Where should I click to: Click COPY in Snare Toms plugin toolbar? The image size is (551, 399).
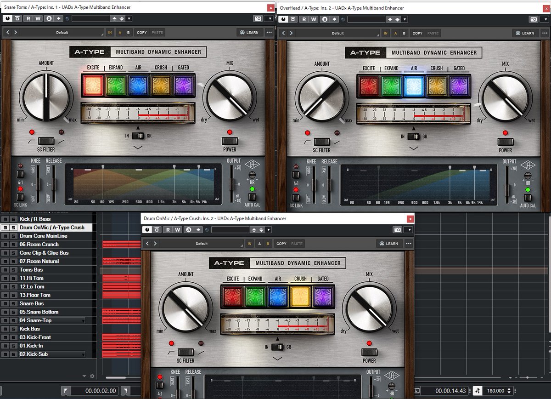142,33
